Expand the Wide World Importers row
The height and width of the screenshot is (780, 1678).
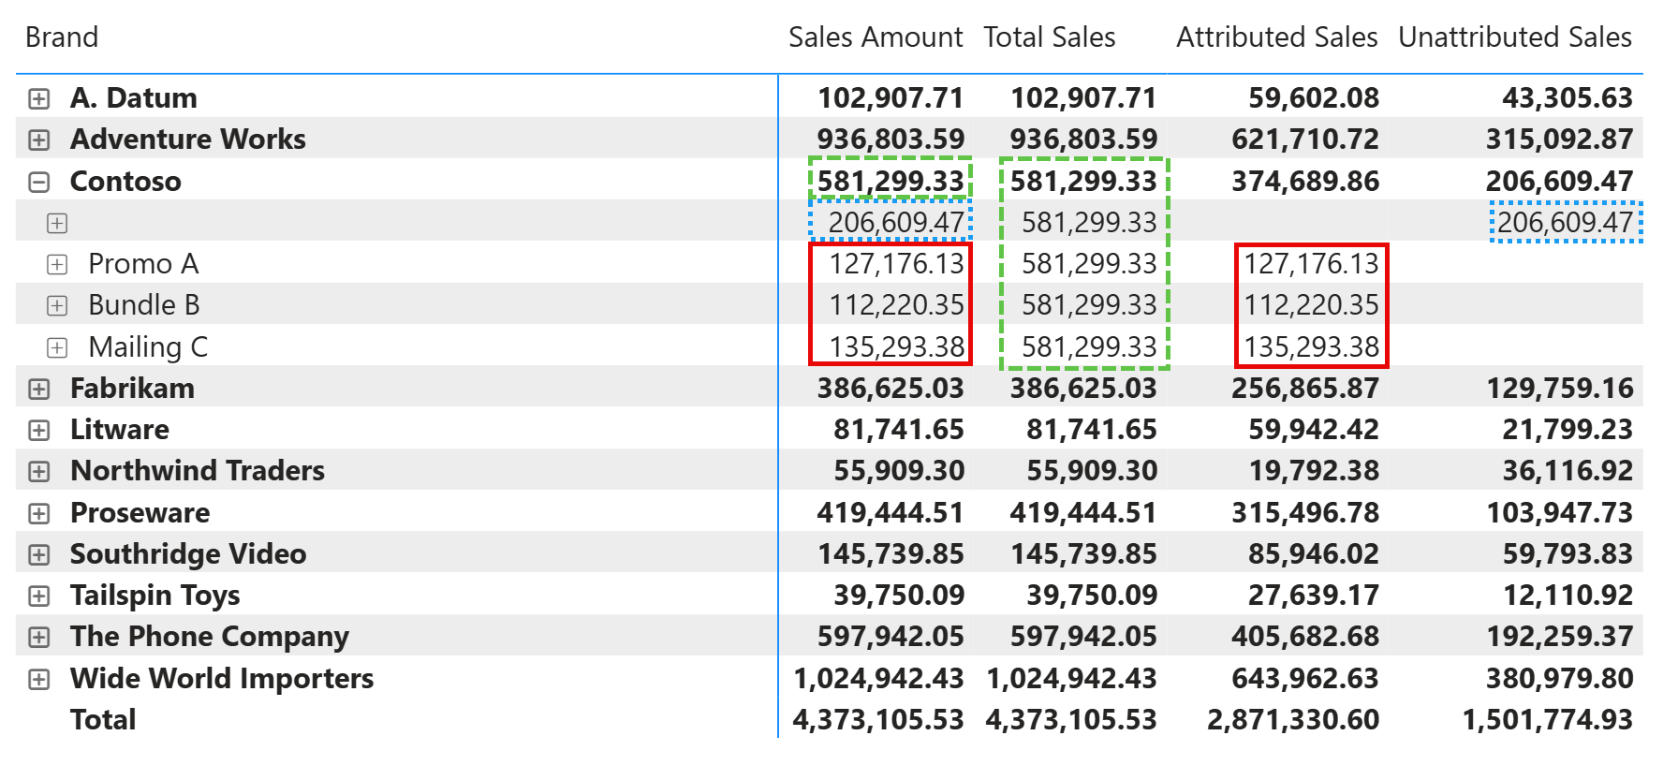pyautogui.click(x=38, y=679)
